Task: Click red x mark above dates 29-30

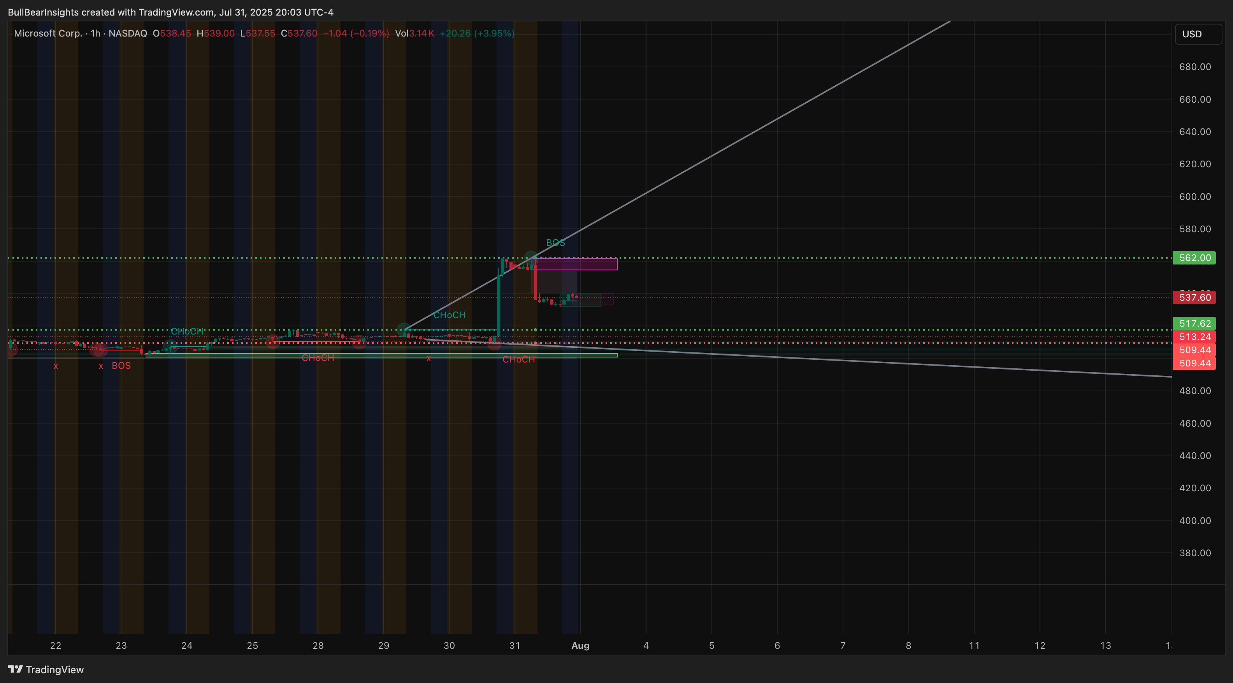Action: pos(429,359)
